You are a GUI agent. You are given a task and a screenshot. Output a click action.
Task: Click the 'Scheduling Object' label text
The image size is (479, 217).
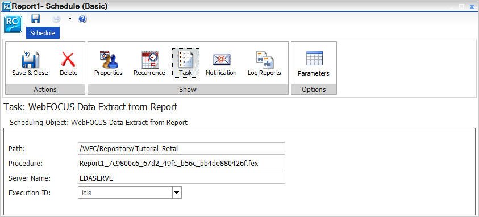point(98,123)
